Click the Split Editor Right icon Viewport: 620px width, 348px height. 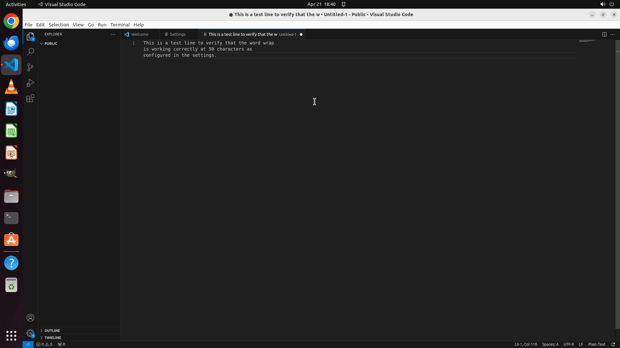(604, 34)
